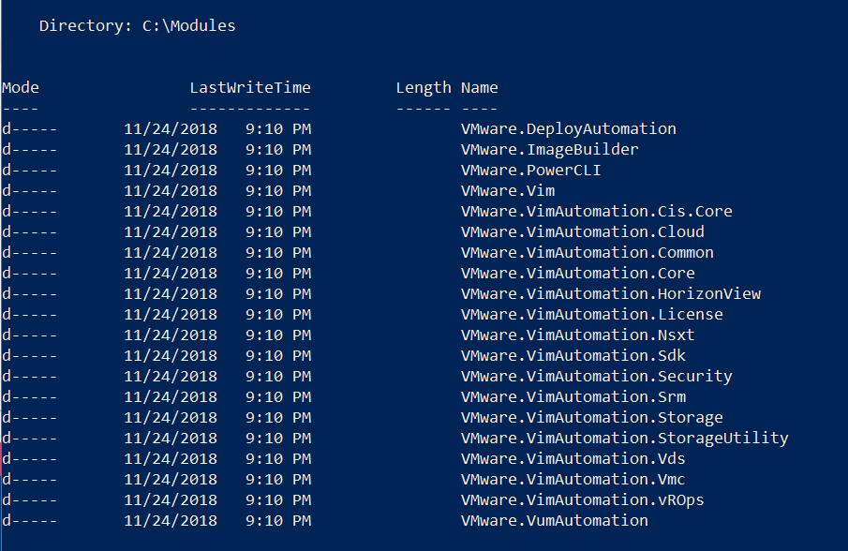Select VMware.VimAutomation.Storage name
Viewport: 848px width, 551px height.
click(591, 418)
